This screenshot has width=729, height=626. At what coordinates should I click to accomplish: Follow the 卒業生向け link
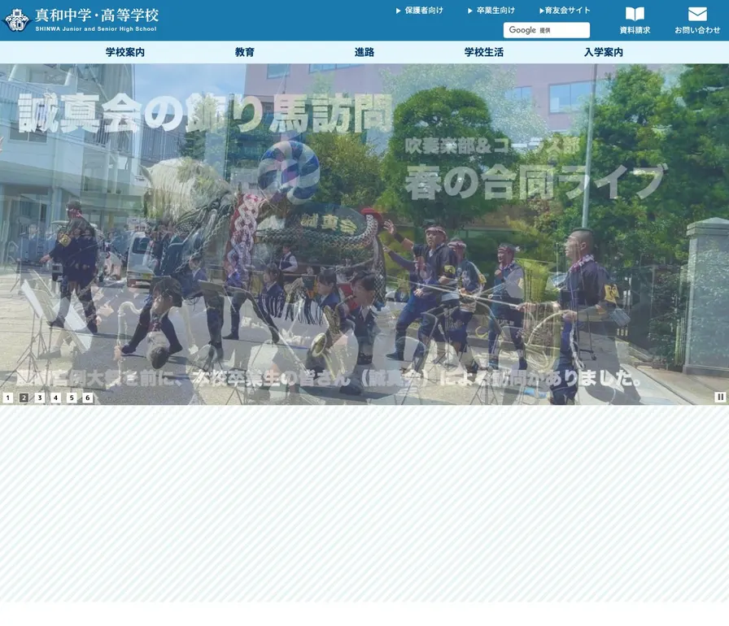(491, 11)
